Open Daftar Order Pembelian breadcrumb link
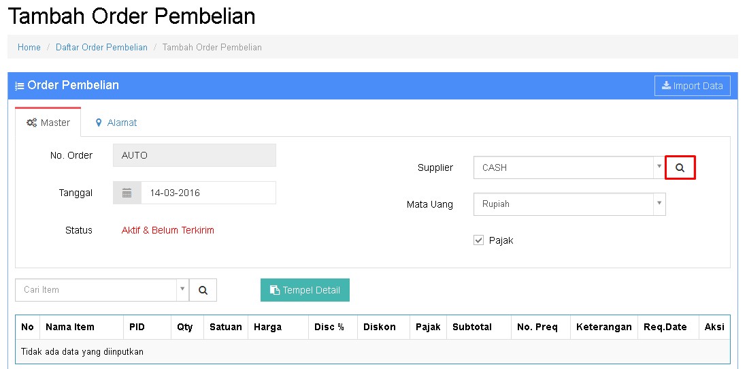The image size is (747, 369). 101,48
